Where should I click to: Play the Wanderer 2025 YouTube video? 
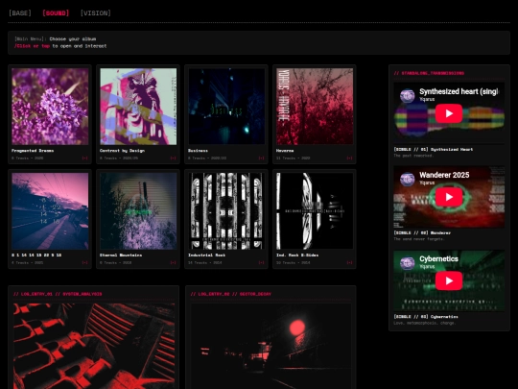coord(449,197)
